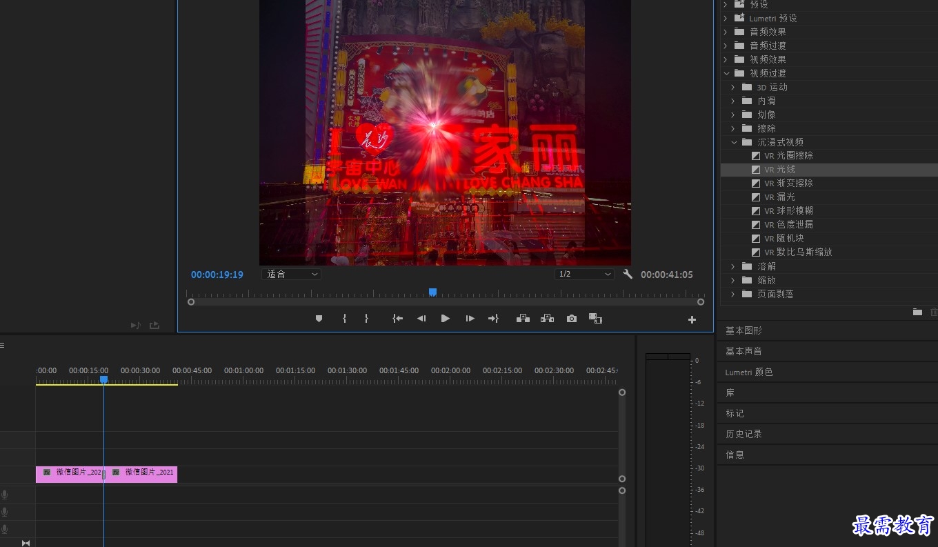Open the button editor plus icon
938x547 pixels.
(x=692, y=319)
